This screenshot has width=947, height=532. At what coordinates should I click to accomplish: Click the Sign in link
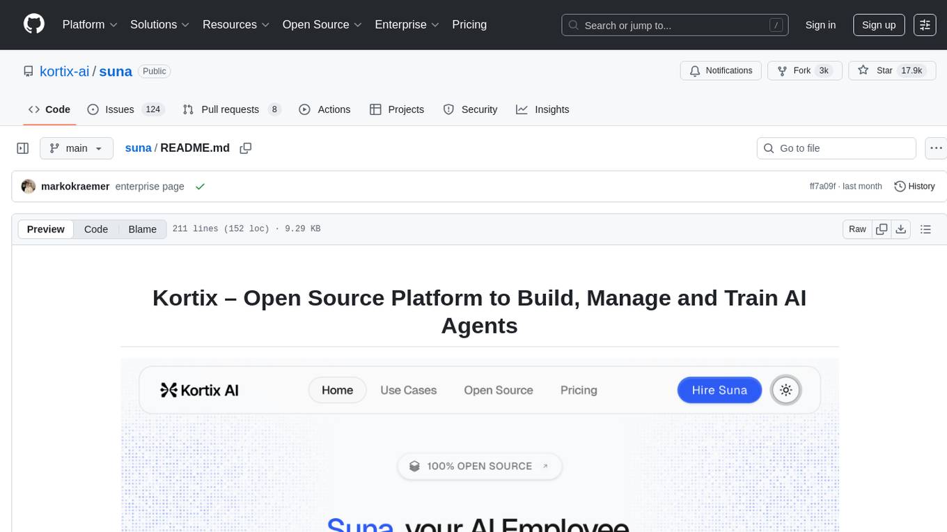(820, 25)
